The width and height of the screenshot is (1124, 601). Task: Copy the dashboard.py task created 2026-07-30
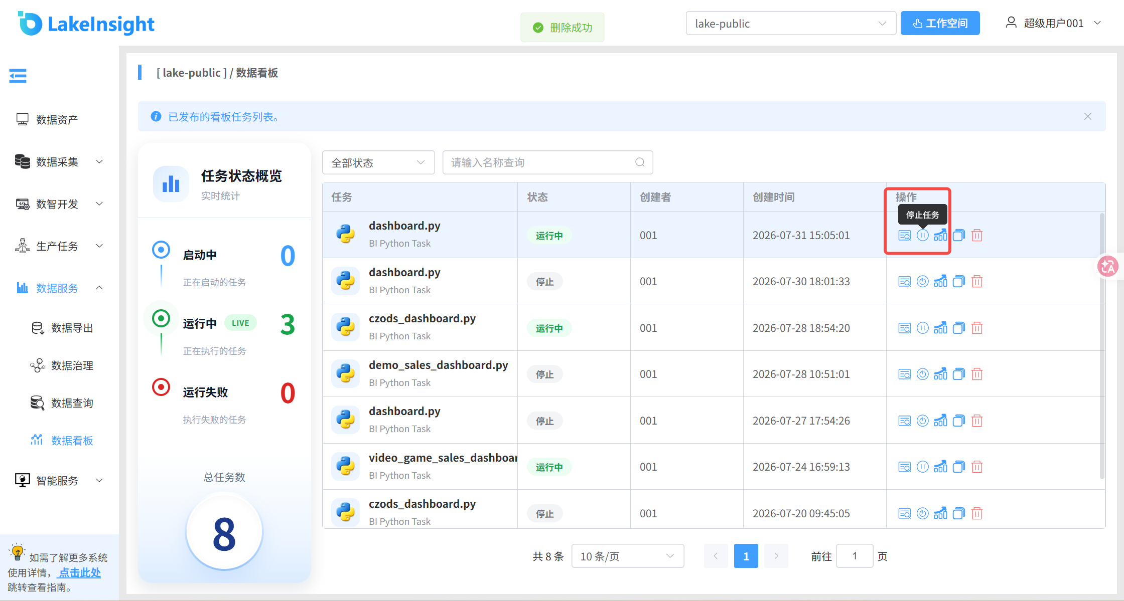pos(958,281)
